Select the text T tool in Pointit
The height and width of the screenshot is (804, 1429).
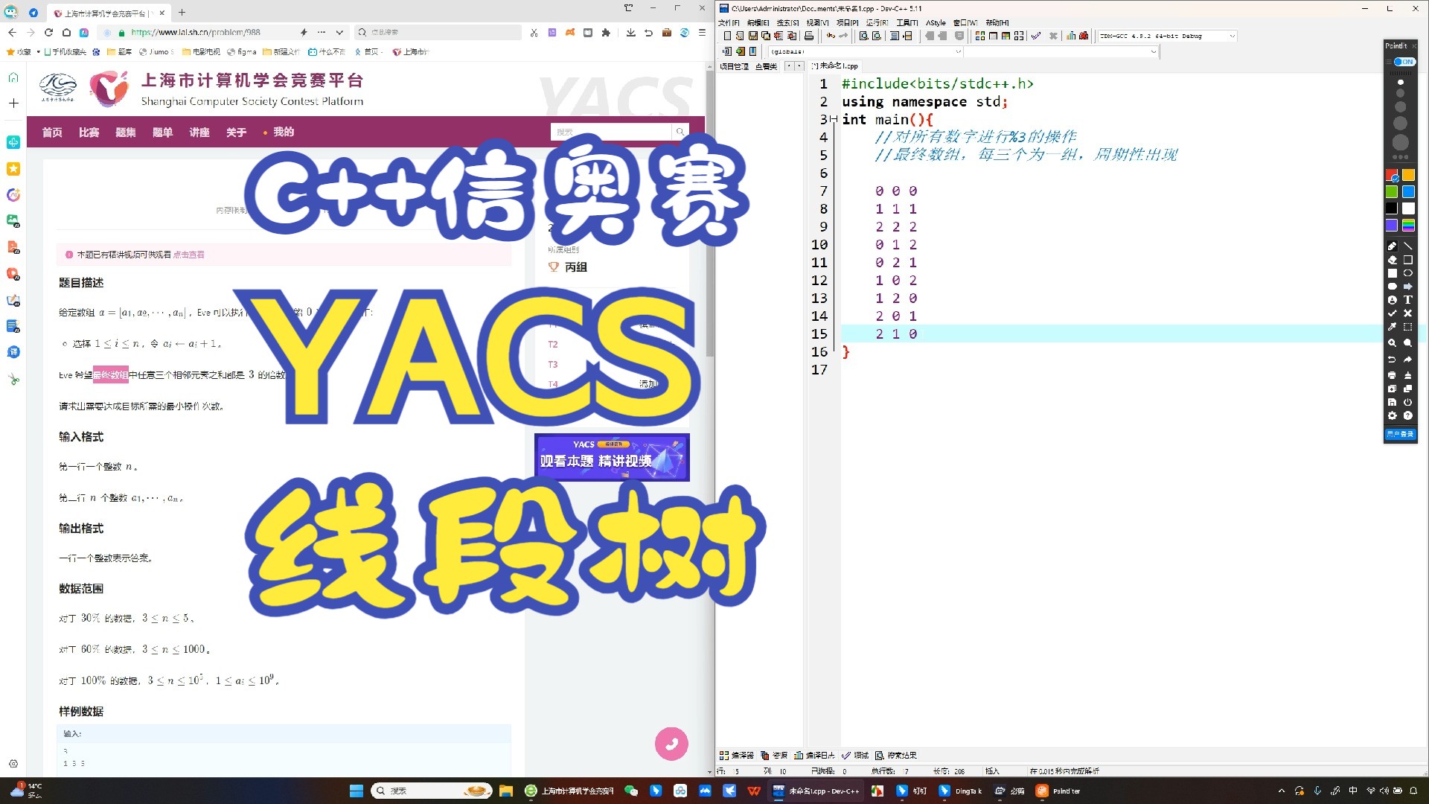click(1407, 300)
